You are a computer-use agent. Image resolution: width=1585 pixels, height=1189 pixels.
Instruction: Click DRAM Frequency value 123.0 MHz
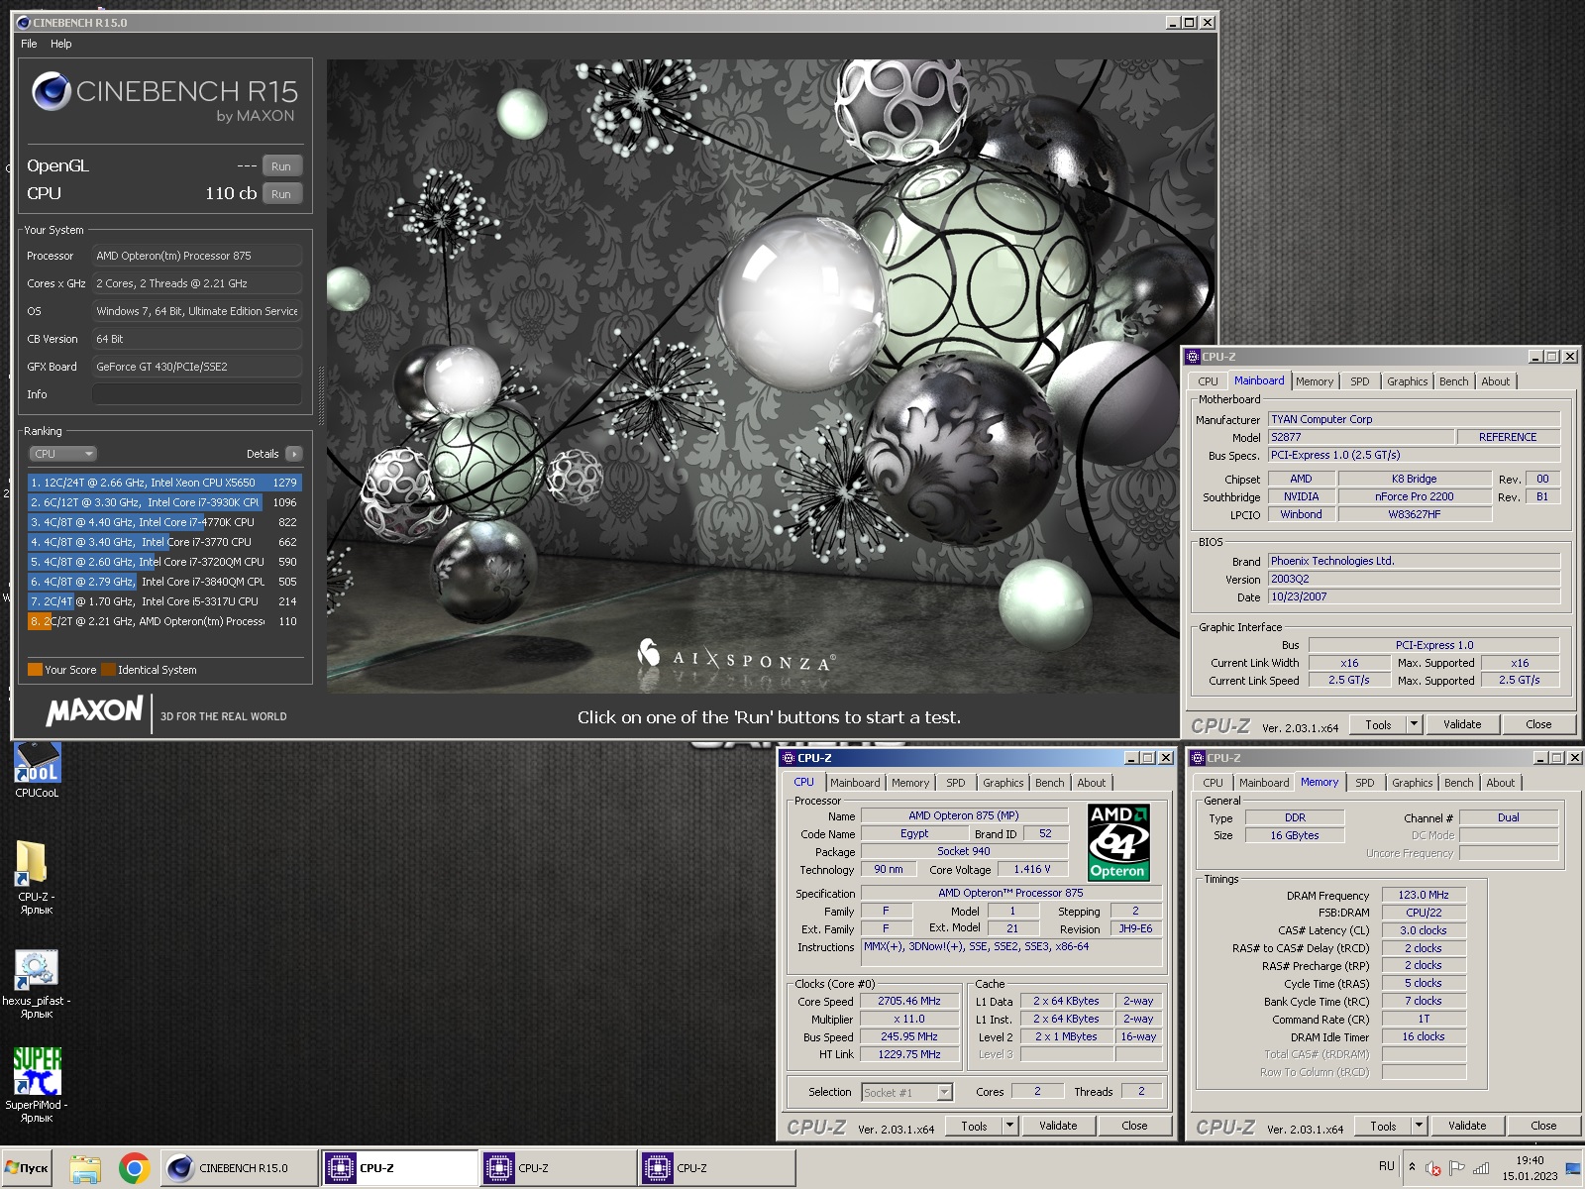(x=1424, y=895)
